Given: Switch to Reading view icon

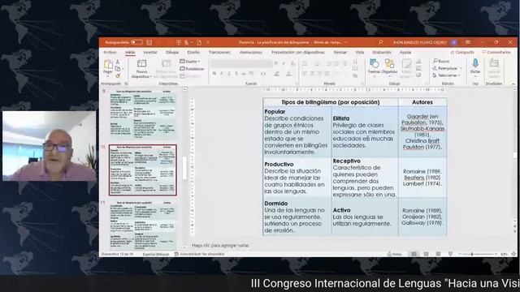Looking at the screenshot, I should [x=438, y=254].
